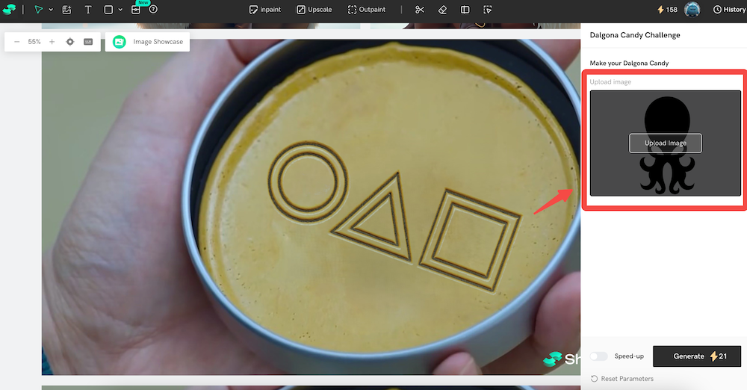
Task: Open the Inpaint tool
Action: 265,10
